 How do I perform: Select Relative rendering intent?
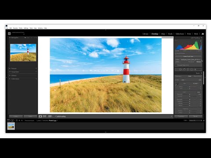tap(199, 62)
